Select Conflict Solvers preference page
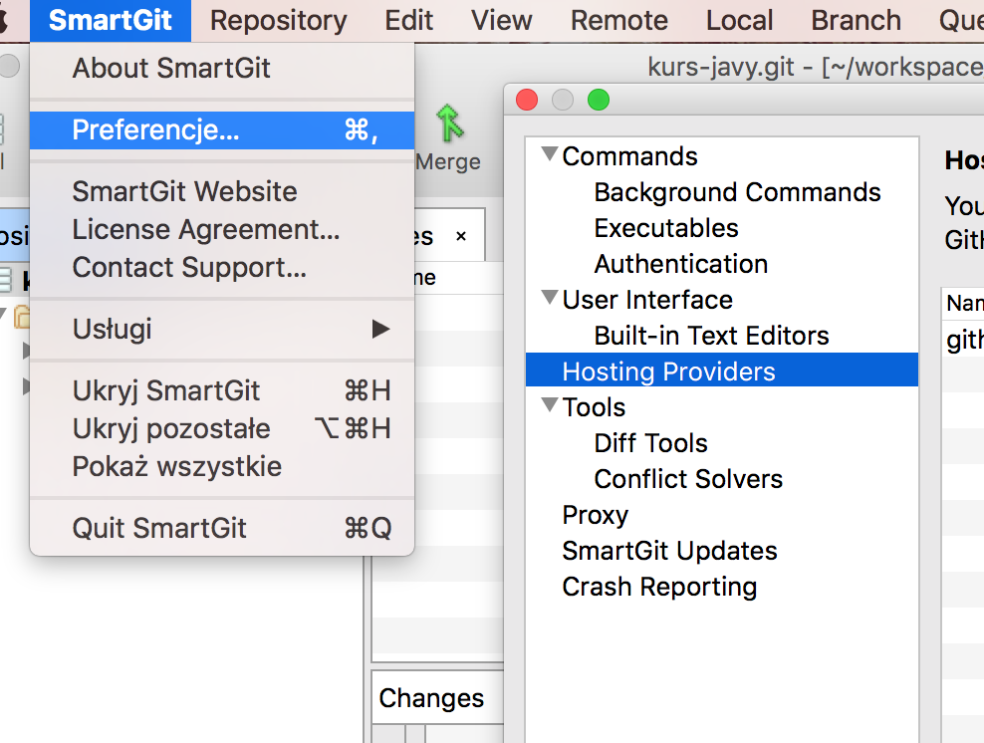984x743 pixels. click(x=688, y=478)
